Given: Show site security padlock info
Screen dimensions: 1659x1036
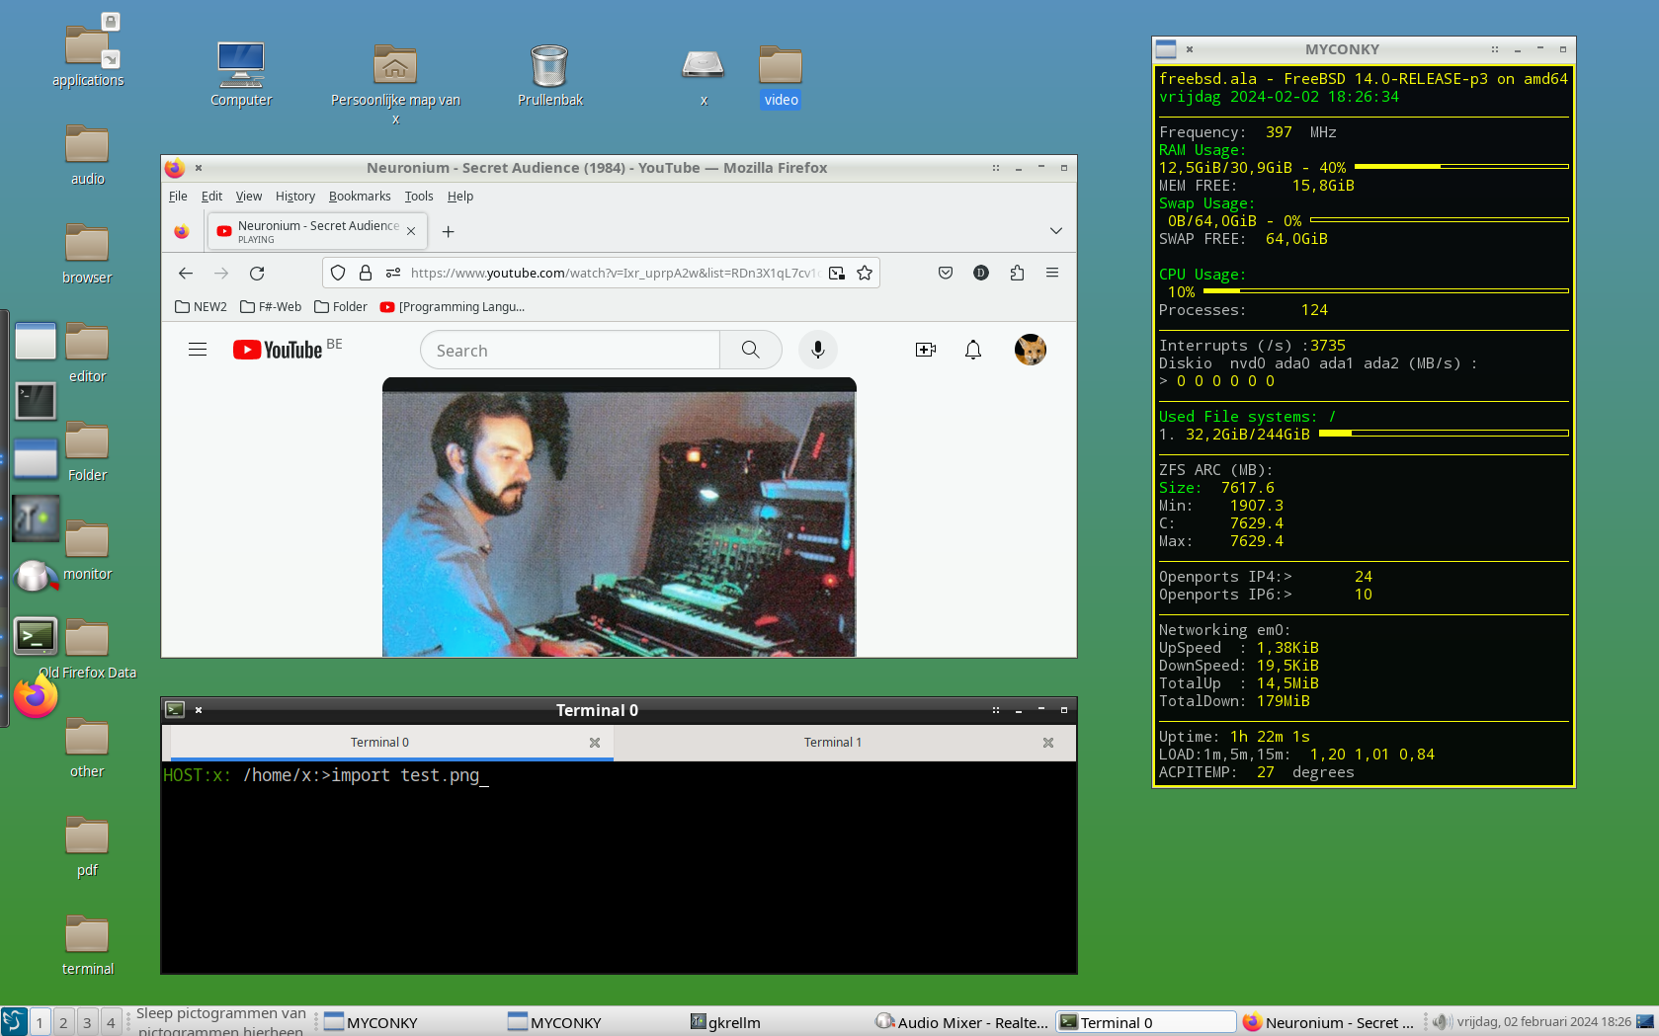Looking at the screenshot, I should click(x=366, y=273).
